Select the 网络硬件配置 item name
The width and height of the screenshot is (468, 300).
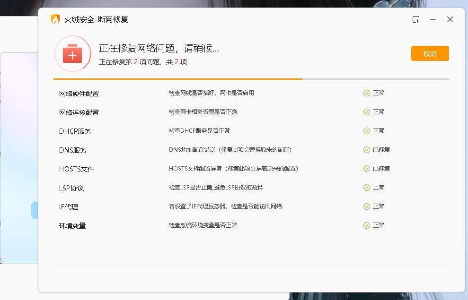pyautogui.click(x=79, y=94)
